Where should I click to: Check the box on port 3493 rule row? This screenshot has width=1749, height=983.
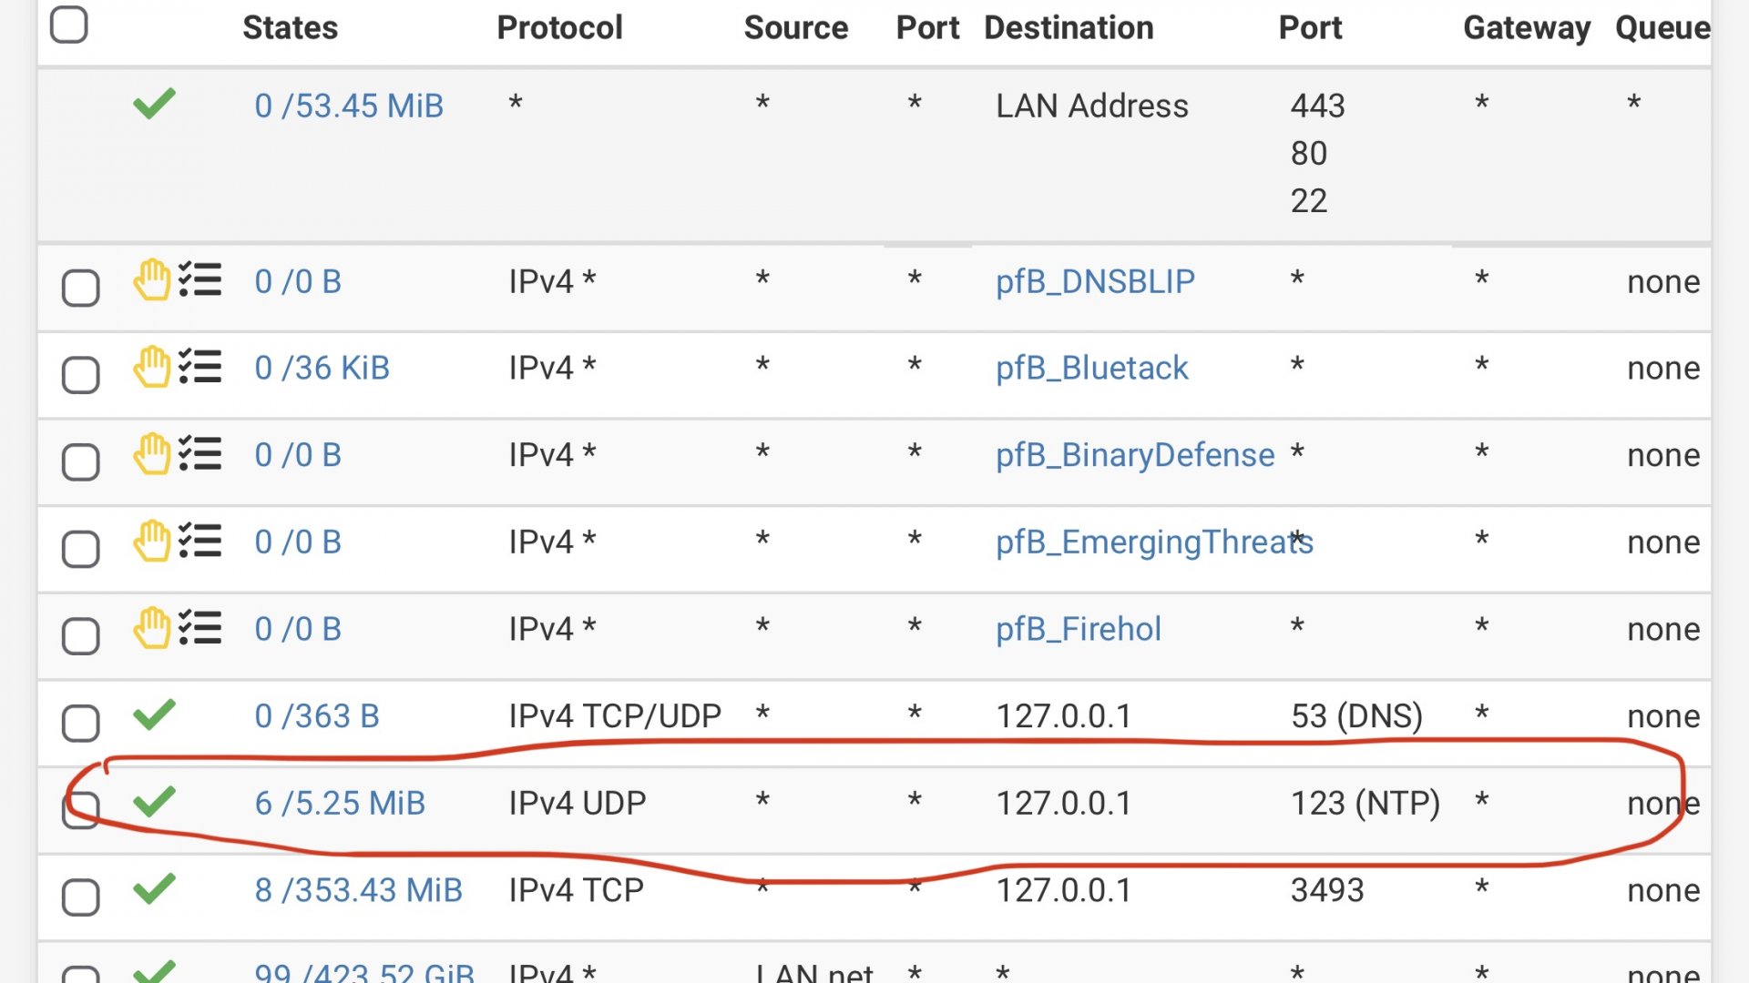click(80, 897)
